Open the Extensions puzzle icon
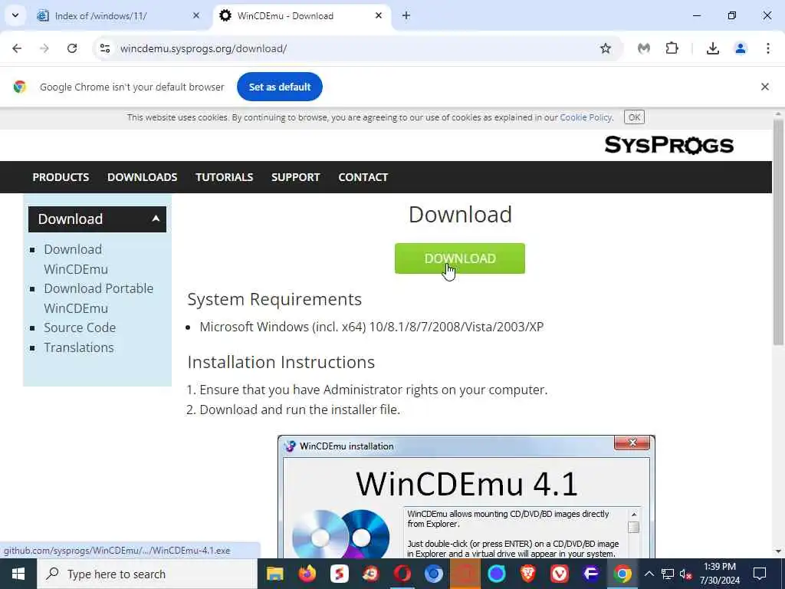 click(x=672, y=48)
